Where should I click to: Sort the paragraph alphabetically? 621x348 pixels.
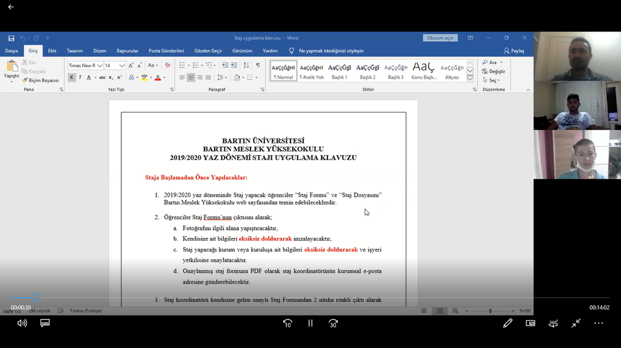click(246, 65)
